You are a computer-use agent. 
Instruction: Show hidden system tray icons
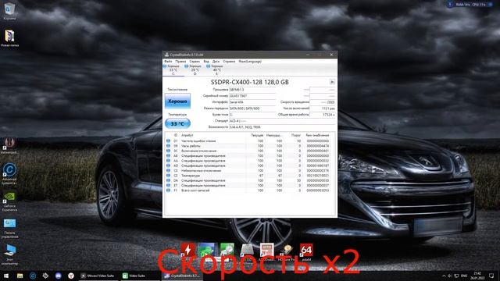(x=444, y=276)
